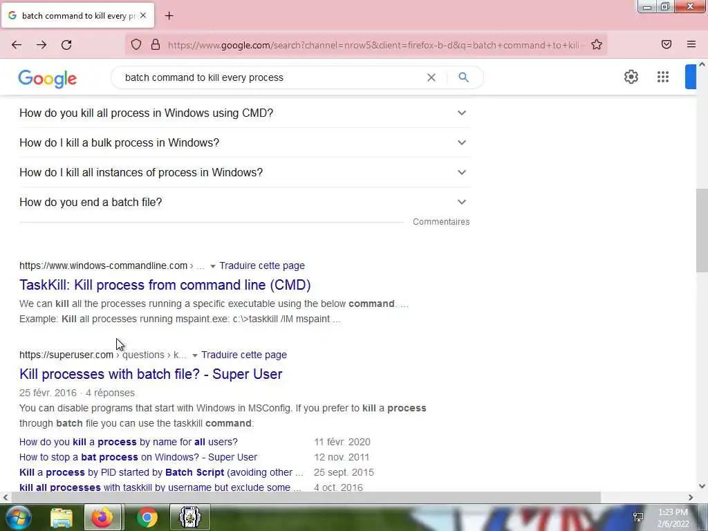Save page to Pocket
Screen dimensions: 708x531
666,44
